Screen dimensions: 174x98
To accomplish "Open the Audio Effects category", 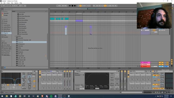I will (x=7, y=27).
